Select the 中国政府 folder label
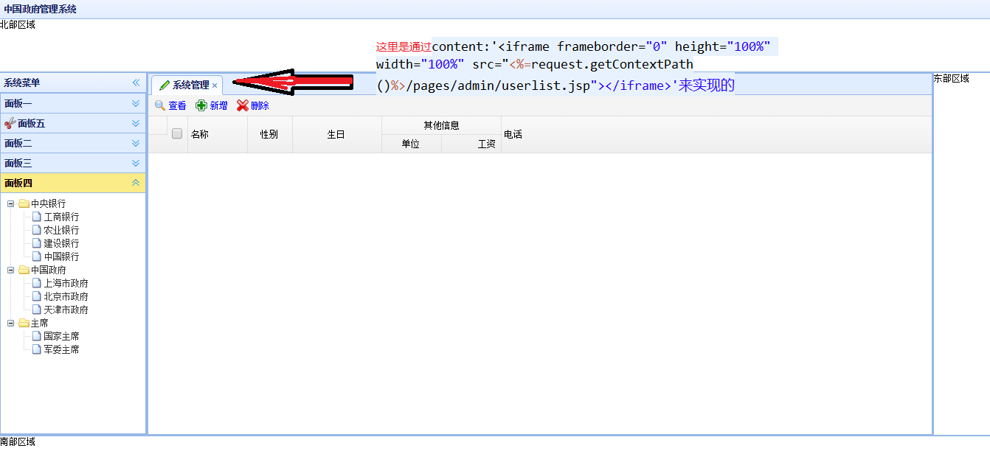The image size is (990, 468). tap(48, 270)
